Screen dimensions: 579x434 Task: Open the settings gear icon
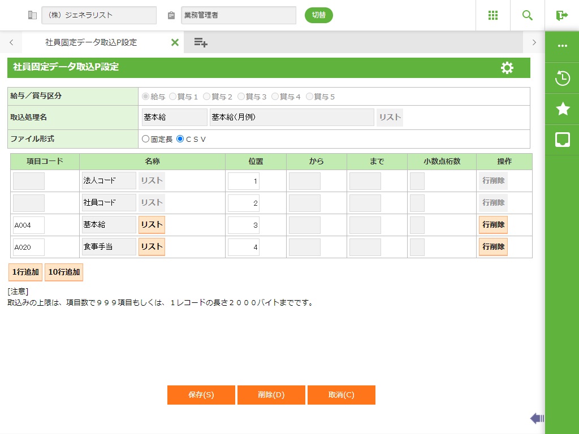point(507,68)
